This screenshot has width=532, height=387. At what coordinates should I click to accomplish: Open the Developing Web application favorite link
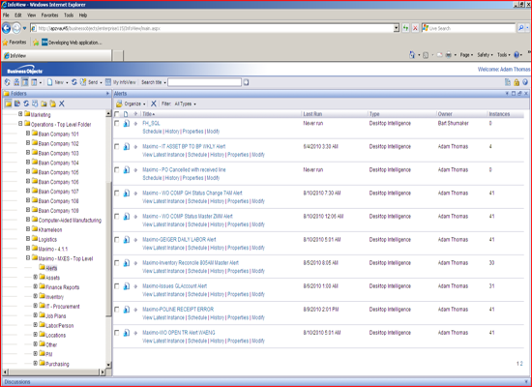point(72,43)
